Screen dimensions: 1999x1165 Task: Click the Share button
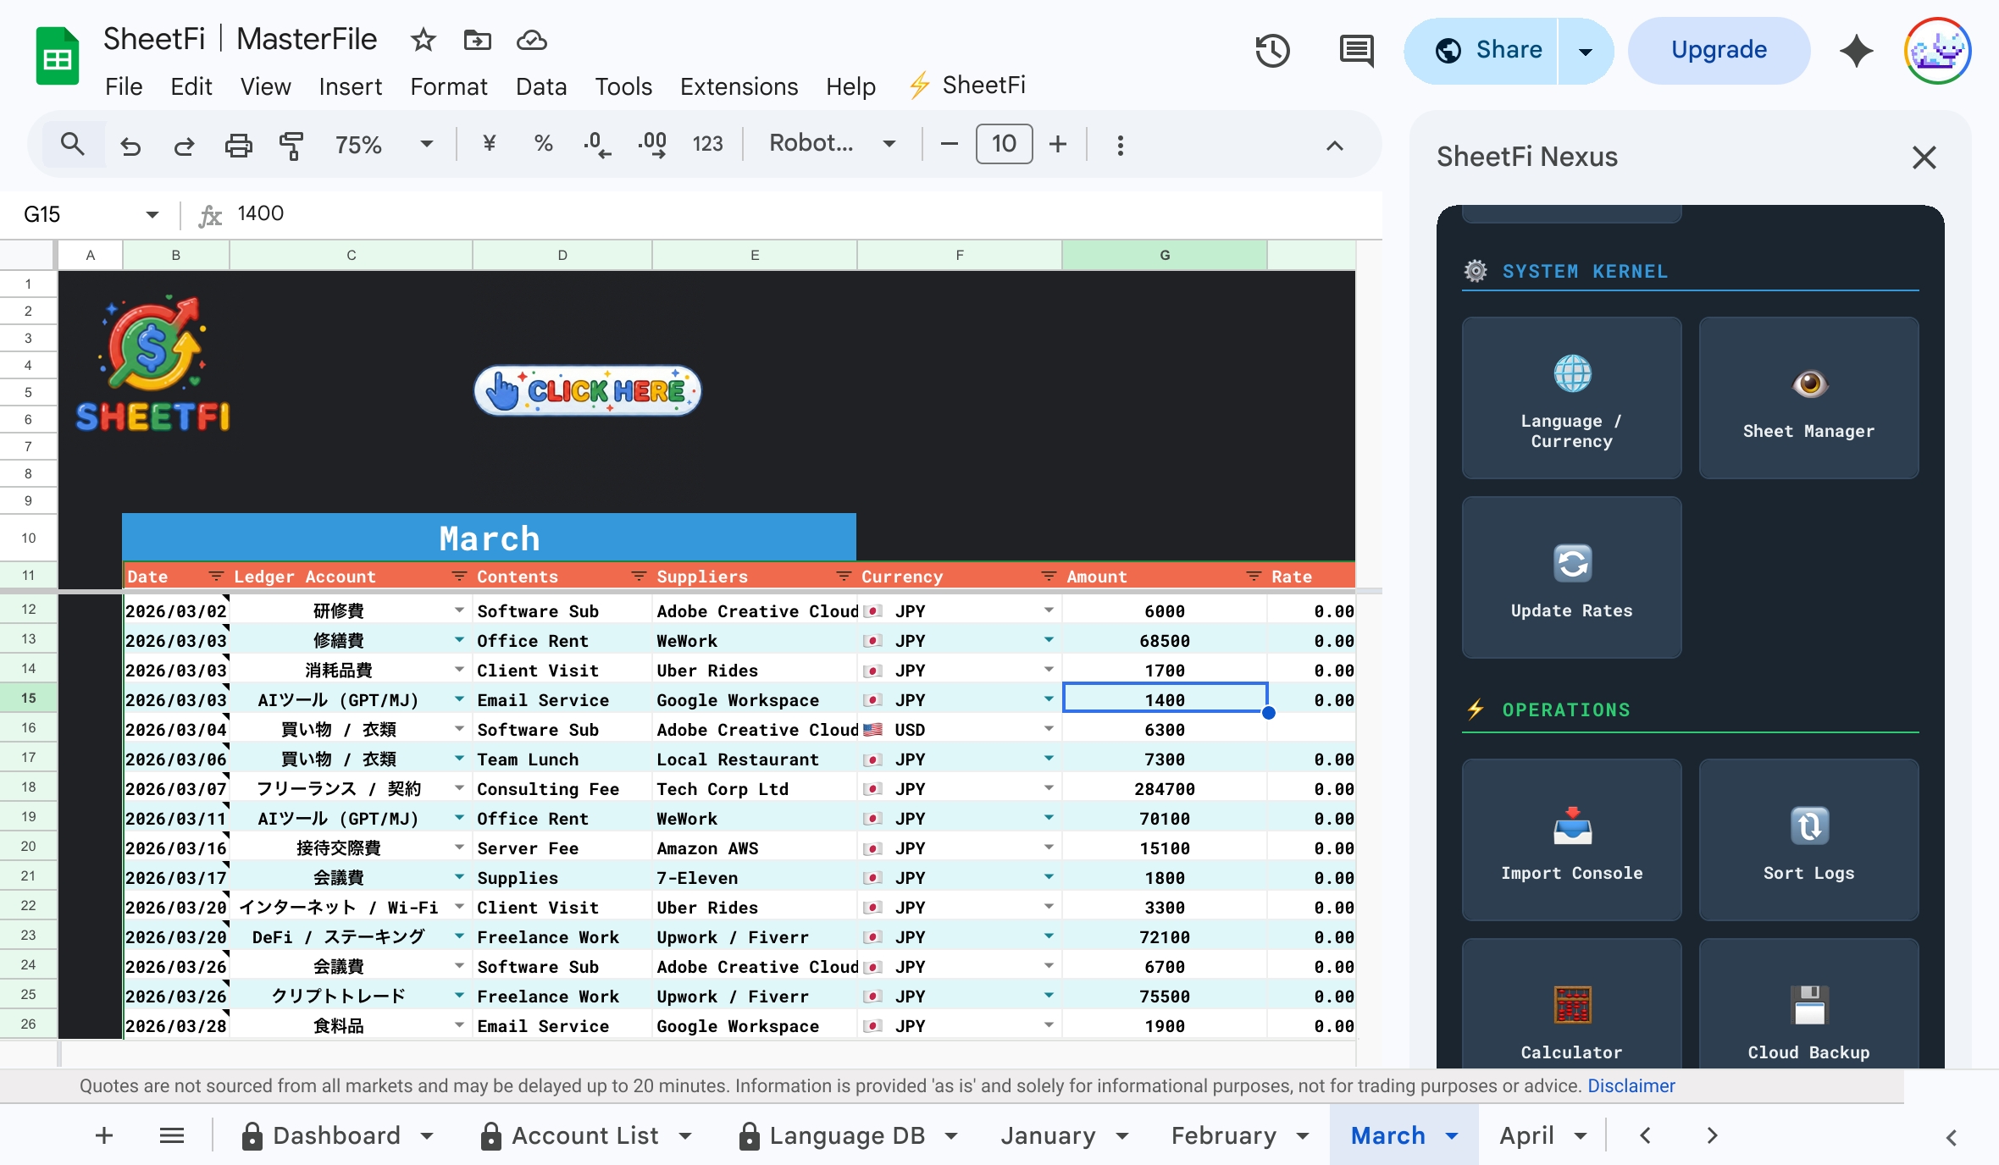1489,50
